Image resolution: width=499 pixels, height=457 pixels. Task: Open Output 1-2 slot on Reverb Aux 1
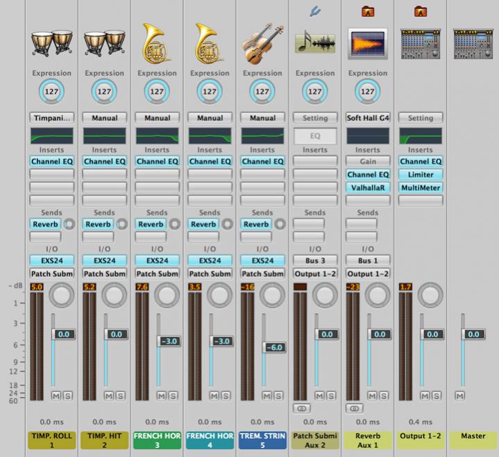pyautogui.click(x=368, y=274)
